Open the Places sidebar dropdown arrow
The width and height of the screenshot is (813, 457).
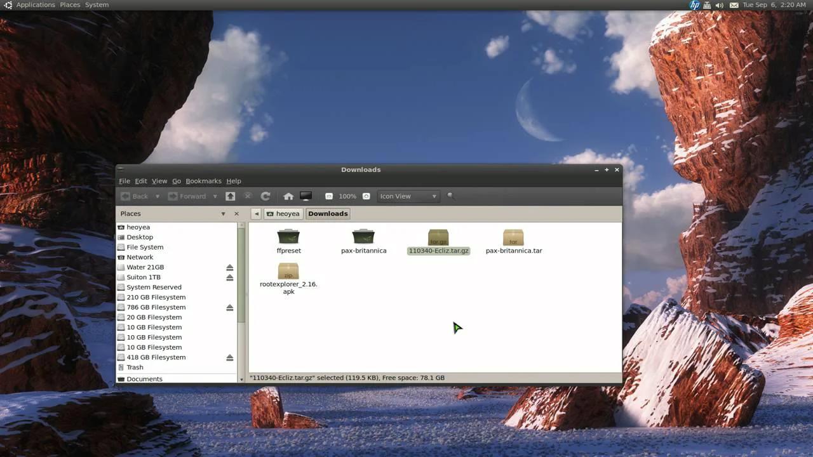[x=224, y=213]
